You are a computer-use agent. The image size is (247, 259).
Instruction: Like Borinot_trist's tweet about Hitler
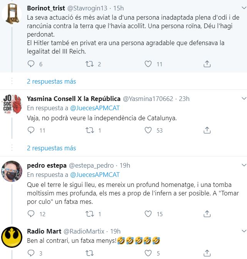tap(148, 64)
